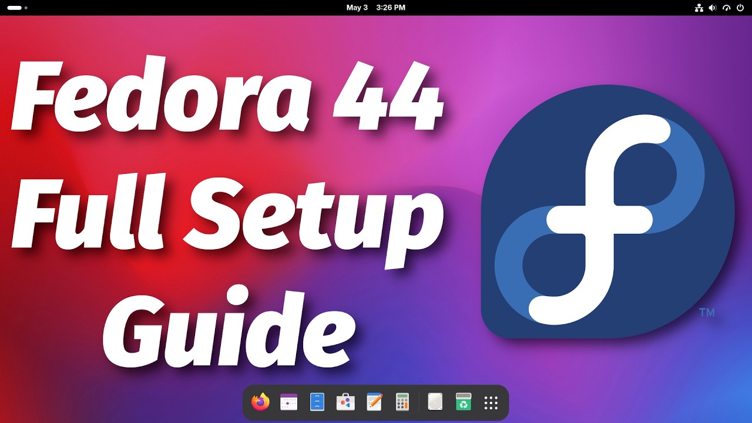752x423 pixels.
Task: Click the volume speaker icon
Action: [x=713, y=8]
